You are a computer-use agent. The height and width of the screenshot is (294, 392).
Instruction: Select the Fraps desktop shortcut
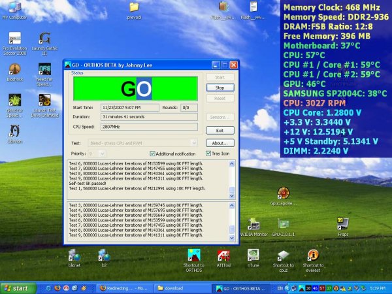click(343, 227)
